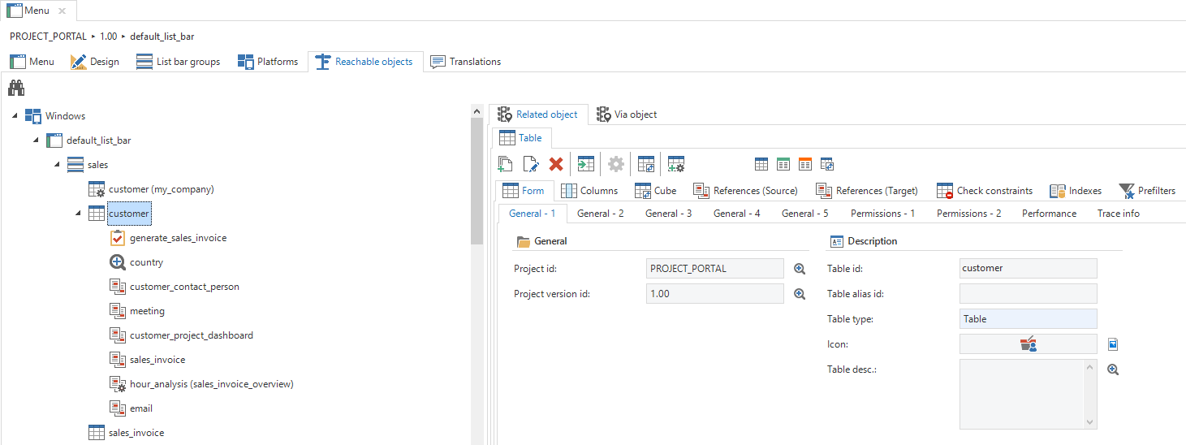The width and height of the screenshot is (1186, 445).
Task: Collapse the Windows tree node
Action: tap(15, 116)
